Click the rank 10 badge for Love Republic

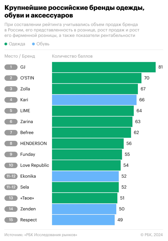(11, 165)
